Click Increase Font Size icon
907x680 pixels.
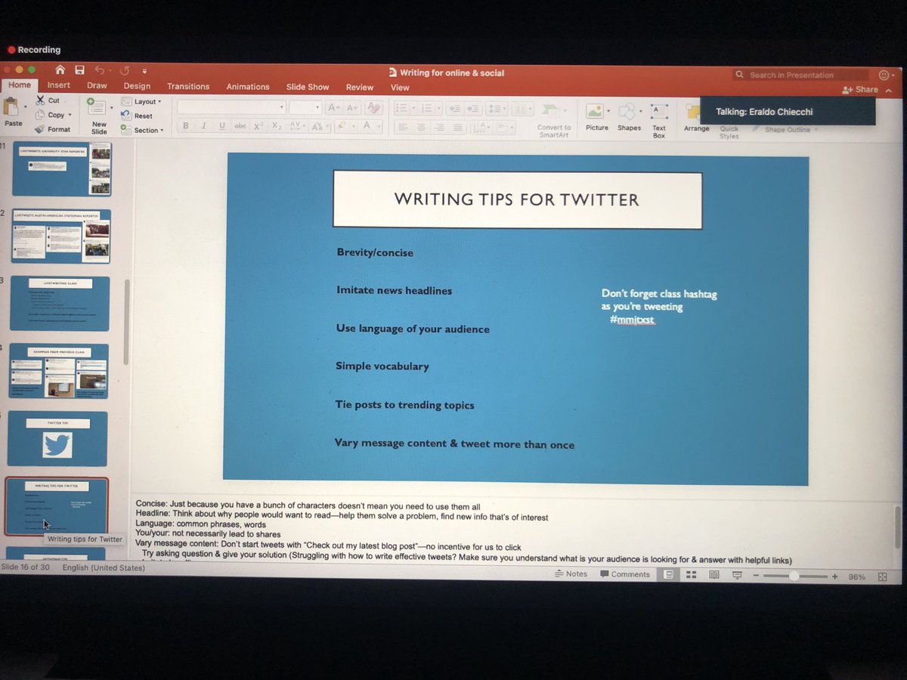point(334,108)
